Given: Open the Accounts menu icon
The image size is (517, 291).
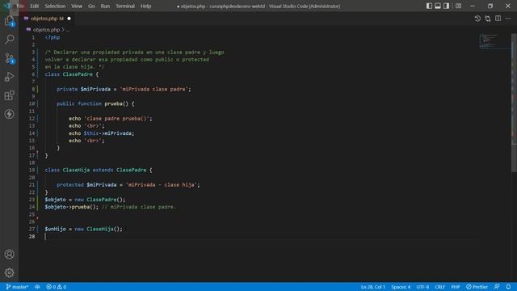Looking at the screenshot, I should (x=9, y=254).
